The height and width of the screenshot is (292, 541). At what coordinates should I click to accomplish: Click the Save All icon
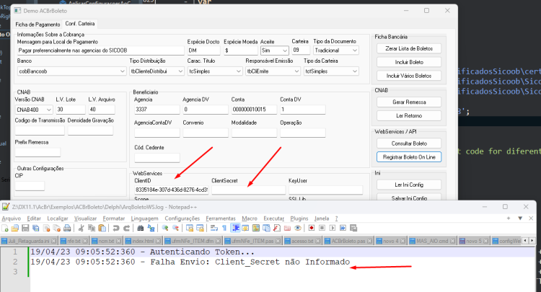click(36, 229)
